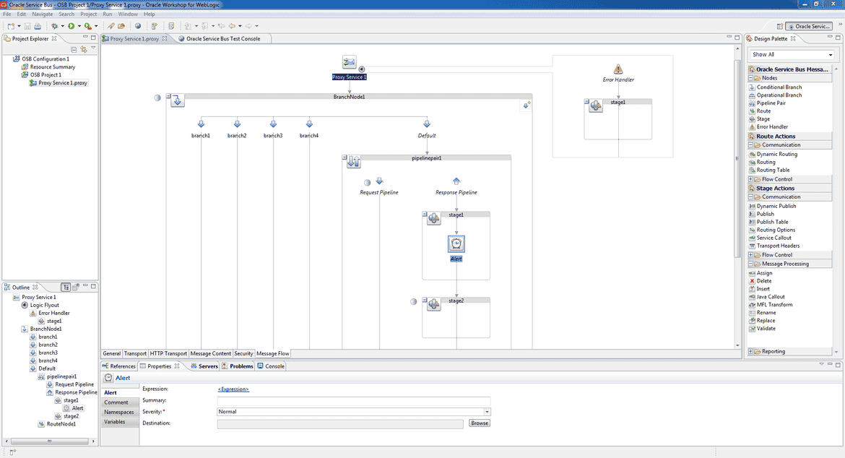Click the Browse button for Destination

480,423
